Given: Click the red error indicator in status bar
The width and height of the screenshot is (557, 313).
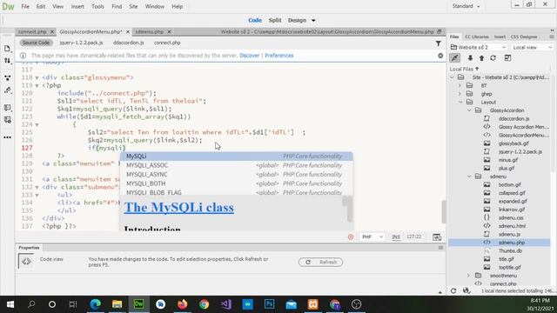Looking at the screenshot, I should pyautogui.click(x=351, y=236).
